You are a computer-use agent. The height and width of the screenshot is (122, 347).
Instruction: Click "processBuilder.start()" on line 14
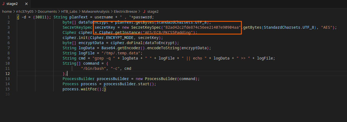coord(129,84)
